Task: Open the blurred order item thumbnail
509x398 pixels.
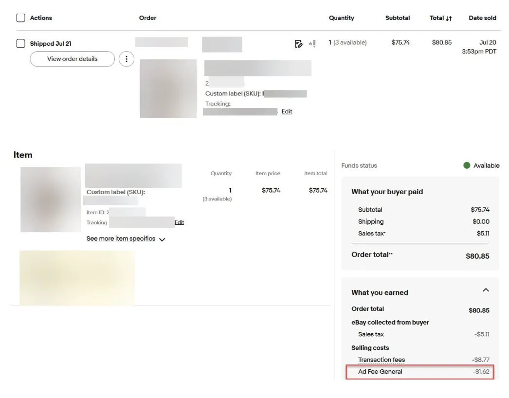Action: pos(168,89)
